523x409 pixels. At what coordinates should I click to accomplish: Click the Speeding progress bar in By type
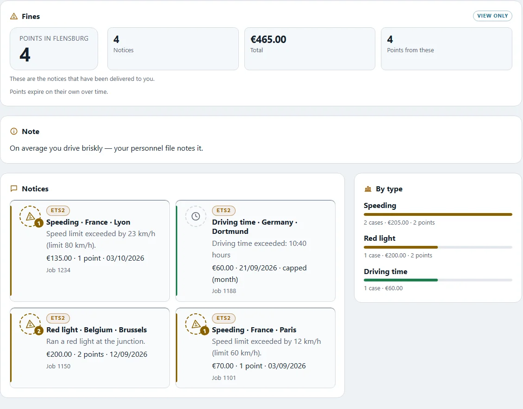pos(438,214)
